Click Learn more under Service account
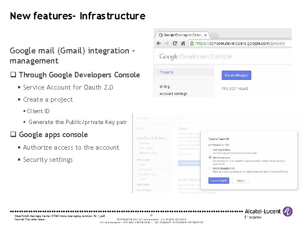This screenshot has width=303, height=227. [x=218, y=164]
